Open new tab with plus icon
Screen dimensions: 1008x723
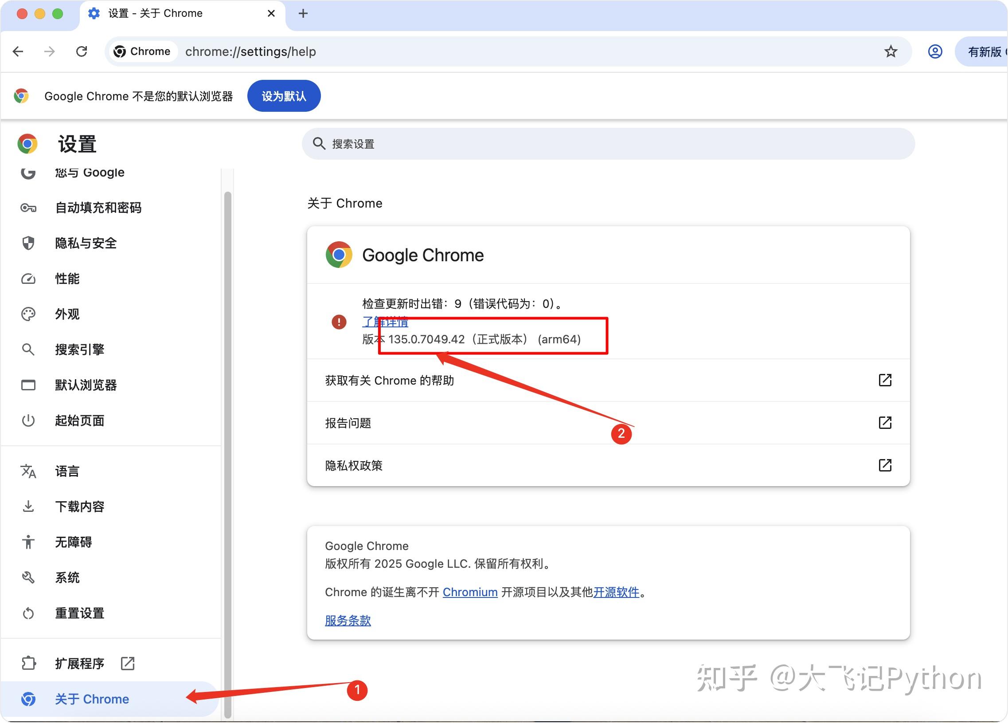coord(303,13)
